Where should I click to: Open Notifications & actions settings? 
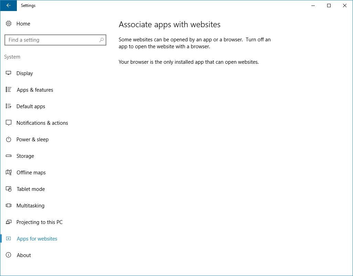pos(42,123)
